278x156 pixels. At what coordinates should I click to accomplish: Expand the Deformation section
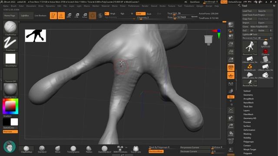(x=249, y=130)
